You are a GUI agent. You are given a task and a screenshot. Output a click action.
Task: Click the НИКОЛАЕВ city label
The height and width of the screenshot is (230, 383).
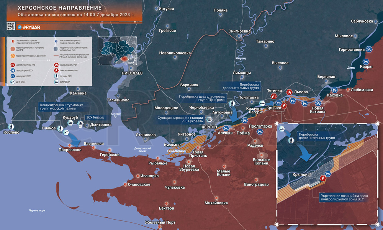click(x=132, y=73)
